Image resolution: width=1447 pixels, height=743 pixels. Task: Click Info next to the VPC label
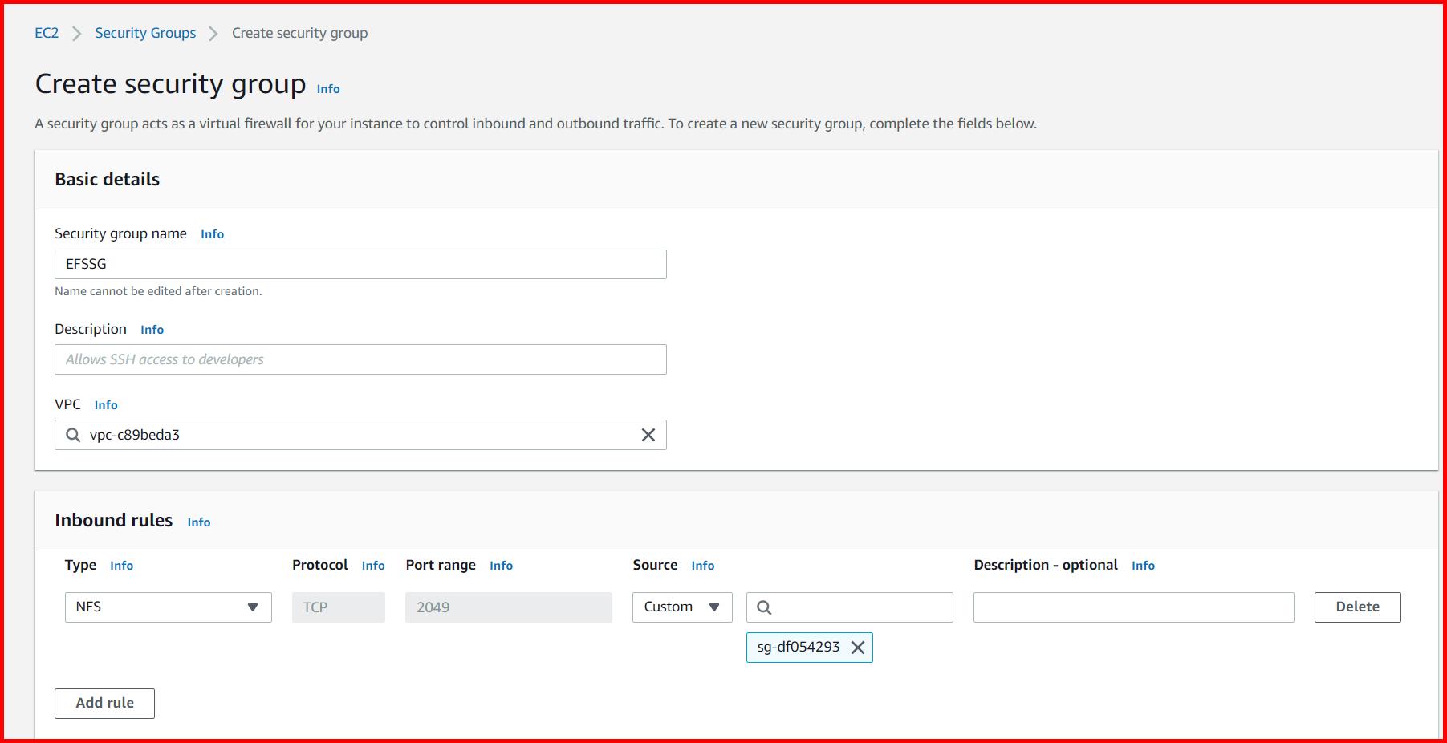coord(106,405)
